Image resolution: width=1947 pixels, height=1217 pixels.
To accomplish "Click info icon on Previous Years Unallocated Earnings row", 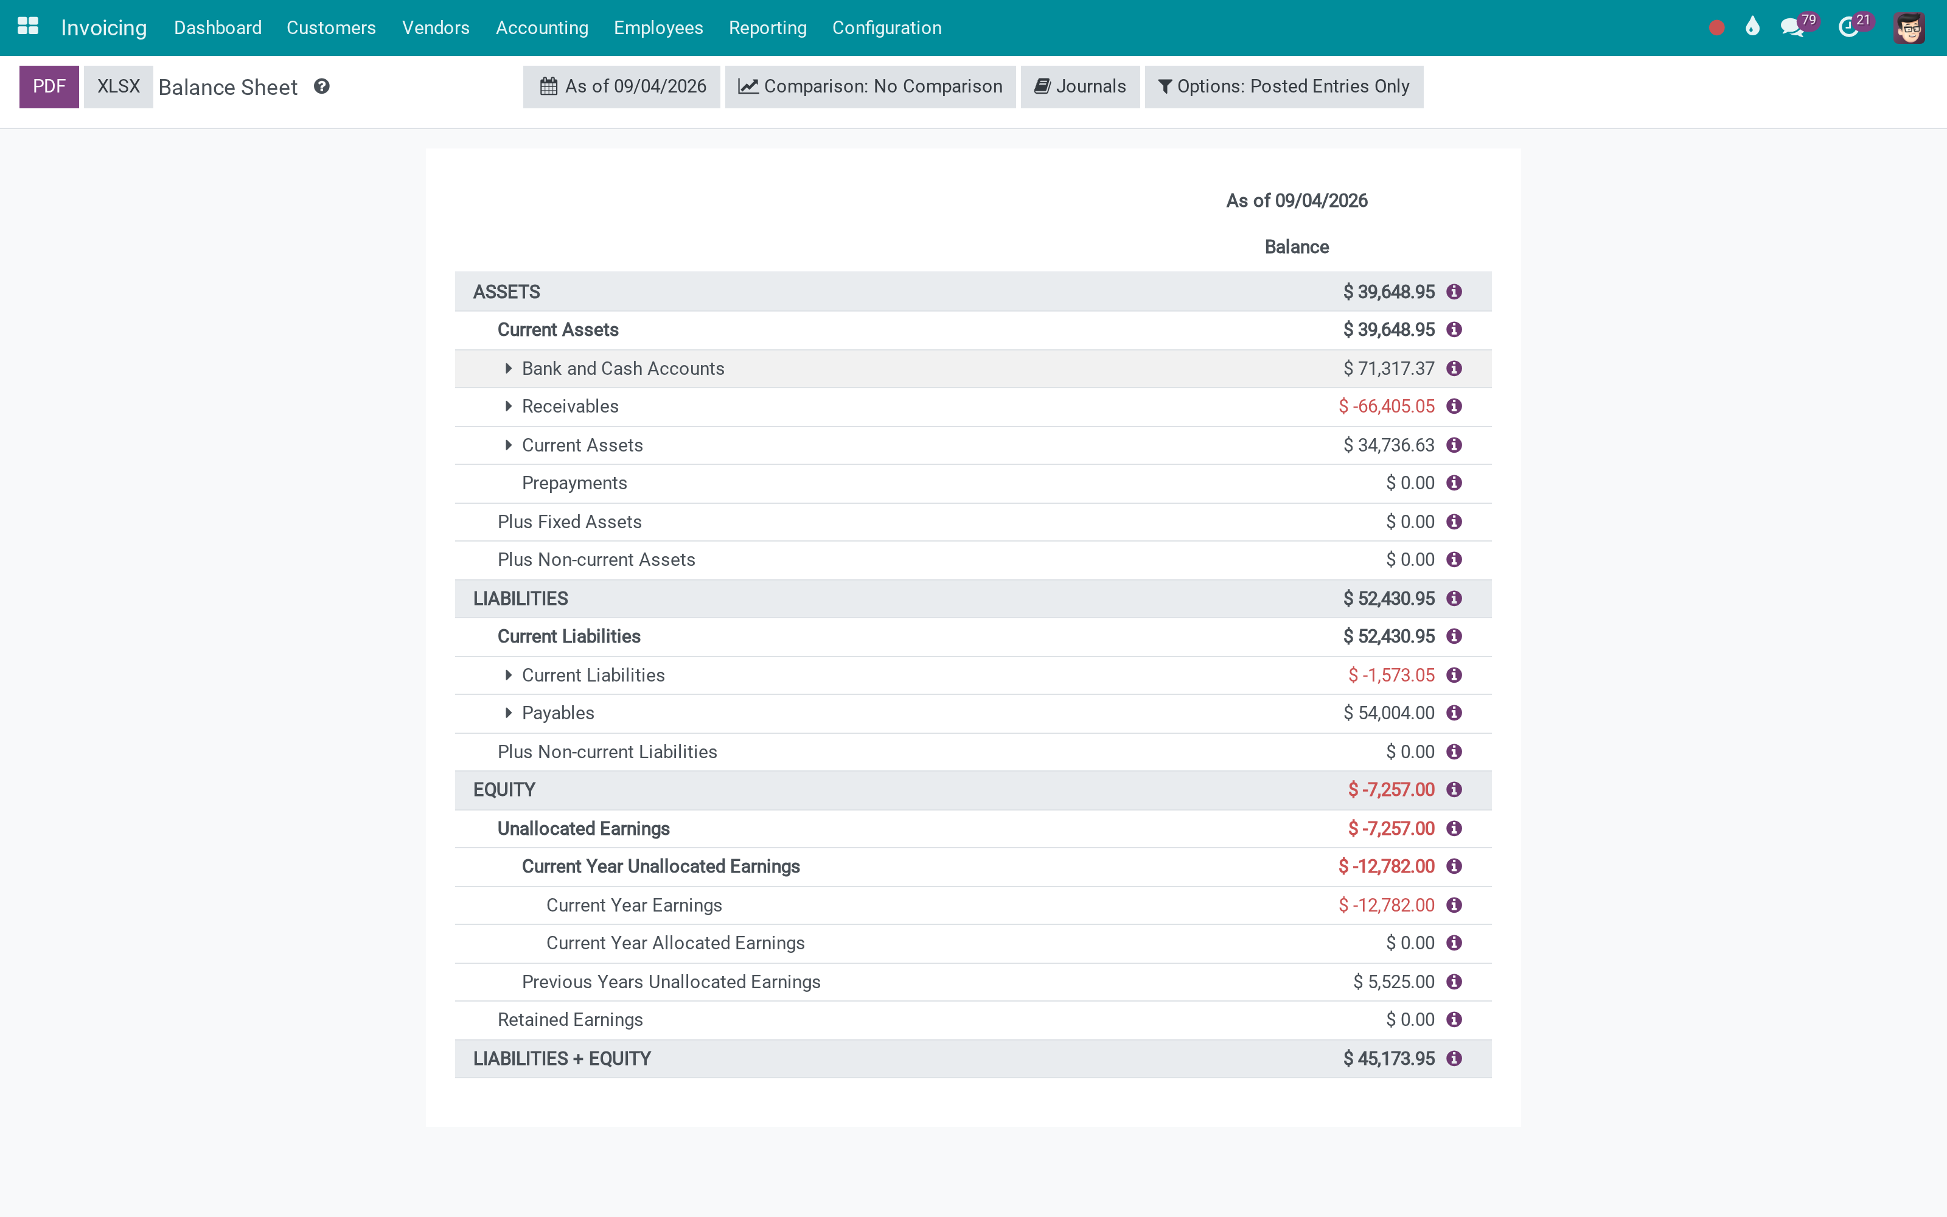I will click(1454, 981).
